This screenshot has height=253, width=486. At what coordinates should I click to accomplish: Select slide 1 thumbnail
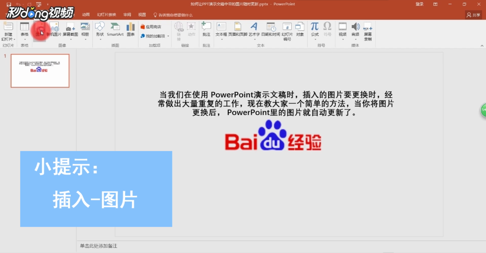coord(40,71)
